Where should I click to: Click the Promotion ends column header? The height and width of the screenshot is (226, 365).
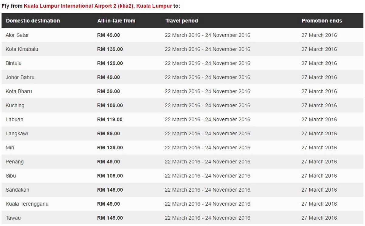point(322,21)
